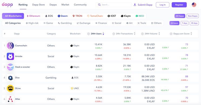
Task: Select the 30 days period
Action: (194, 23)
